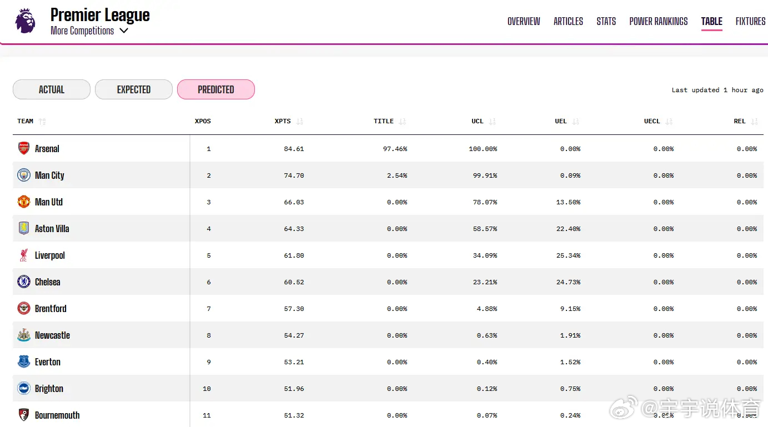The image size is (768, 427).
Task: Click Everton's 53.21 expected points
Action: click(x=294, y=362)
